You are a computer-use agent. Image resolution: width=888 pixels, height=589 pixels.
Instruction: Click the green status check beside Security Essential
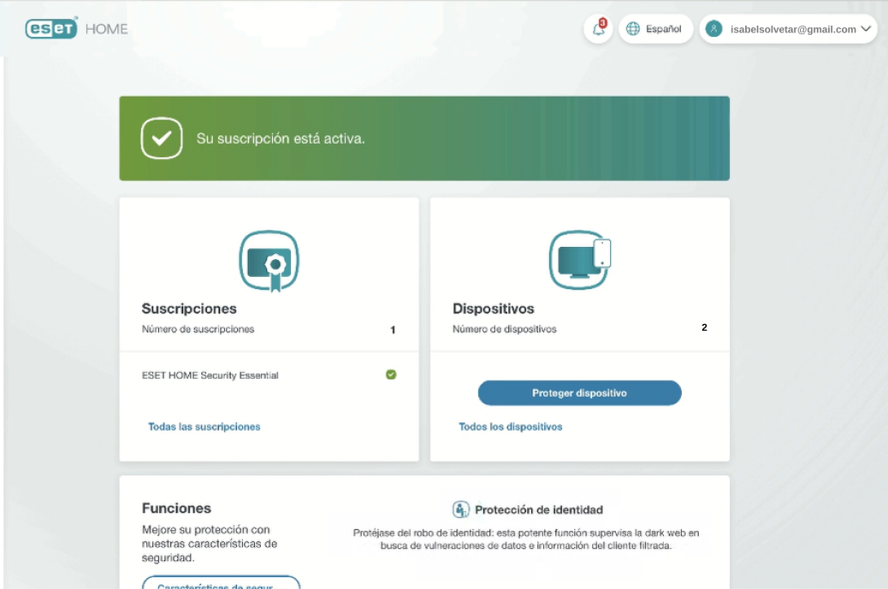pyautogui.click(x=391, y=374)
